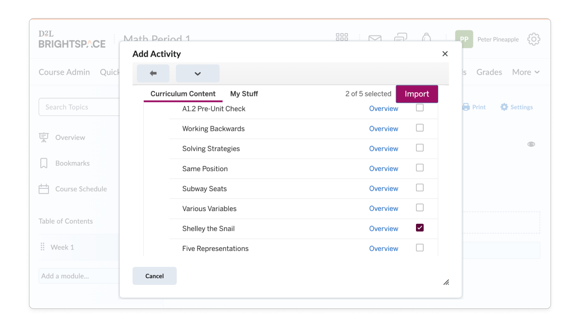Open Bookmarks from the sidebar
Viewport: 580px width, 327px height.
pos(43,163)
